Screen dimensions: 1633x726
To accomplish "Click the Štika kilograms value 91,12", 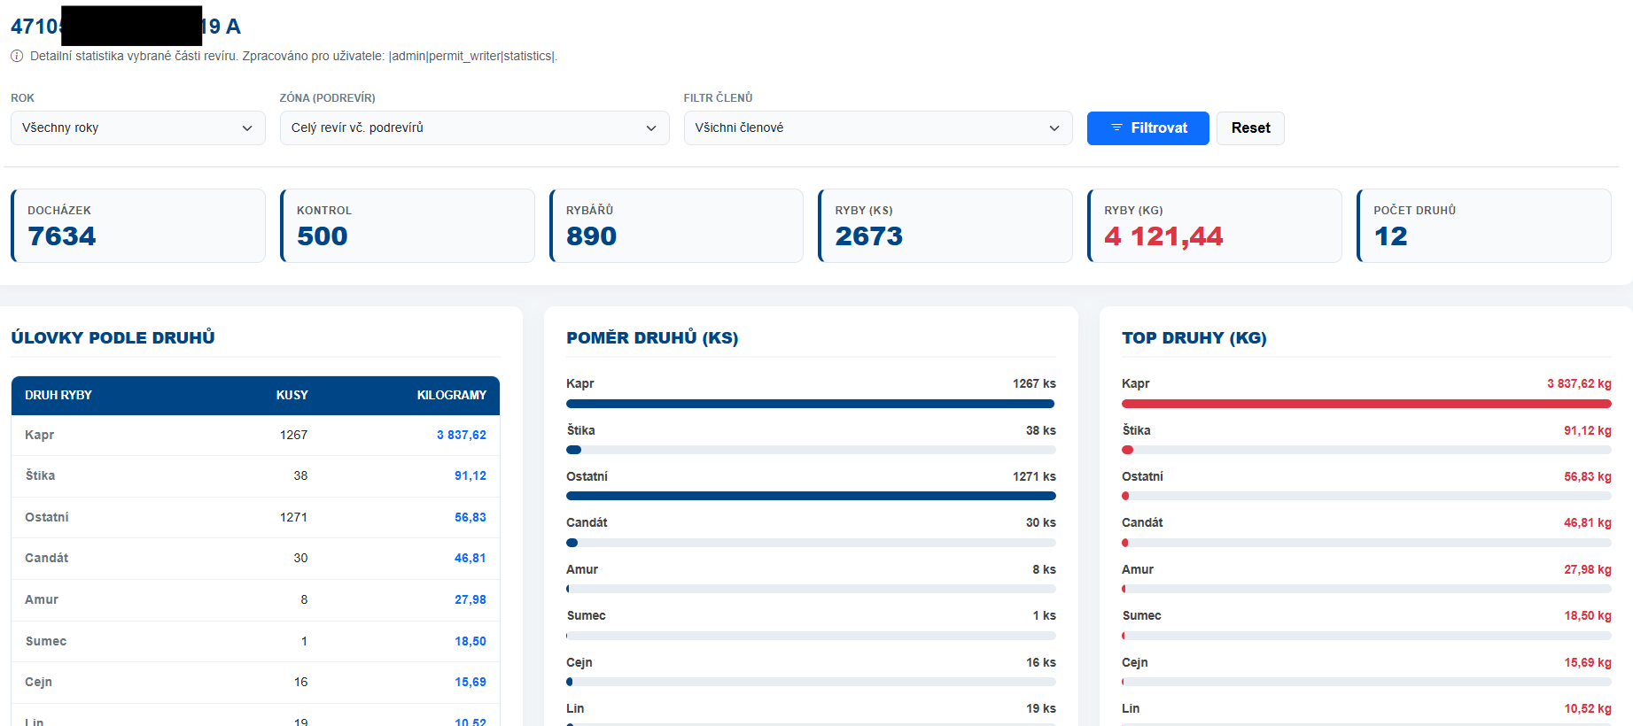I will [470, 476].
